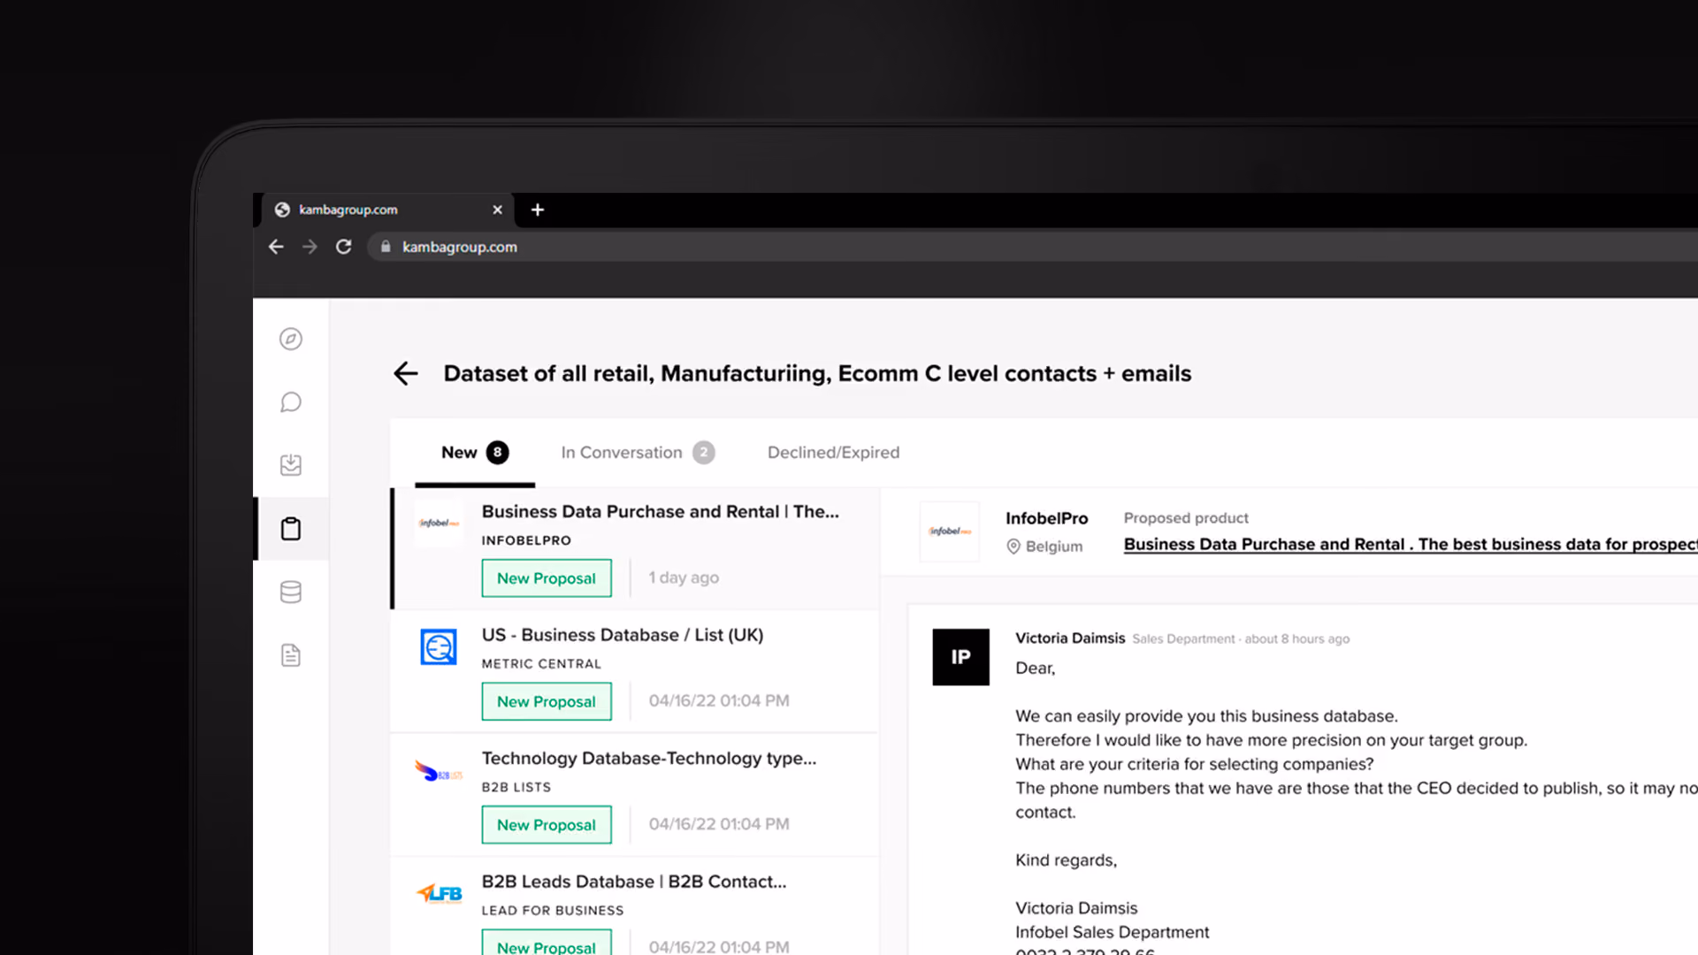Click New Proposal for Lead For Business
This screenshot has height=955, width=1698.
click(x=547, y=944)
